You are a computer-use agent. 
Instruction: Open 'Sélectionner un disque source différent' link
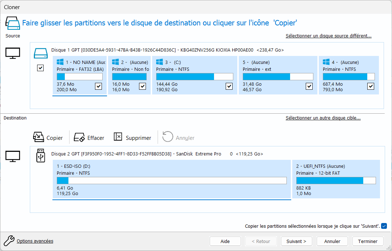(329, 36)
